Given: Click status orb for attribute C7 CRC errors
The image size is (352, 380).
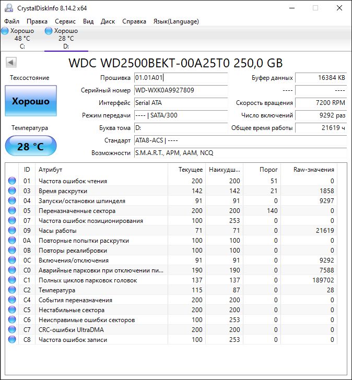Looking at the screenshot, I should click(12, 330).
